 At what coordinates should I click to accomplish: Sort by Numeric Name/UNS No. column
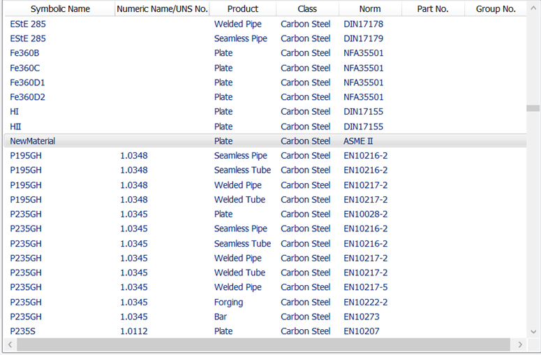tap(162, 9)
